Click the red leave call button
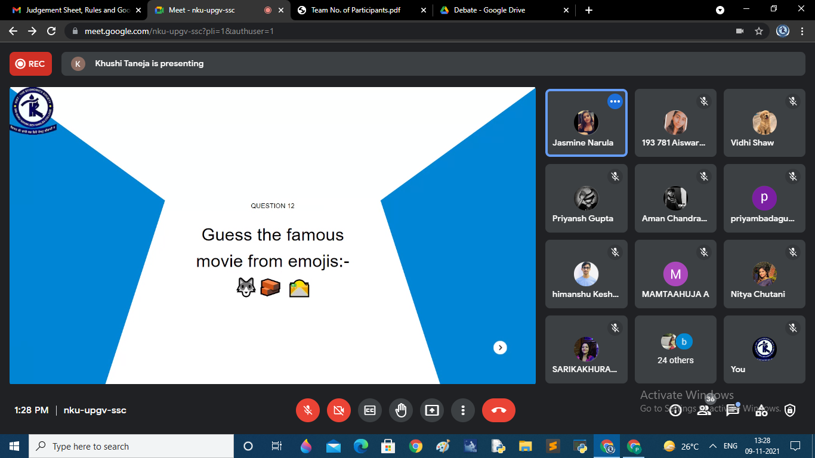815x458 pixels. click(x=499, y=410)
